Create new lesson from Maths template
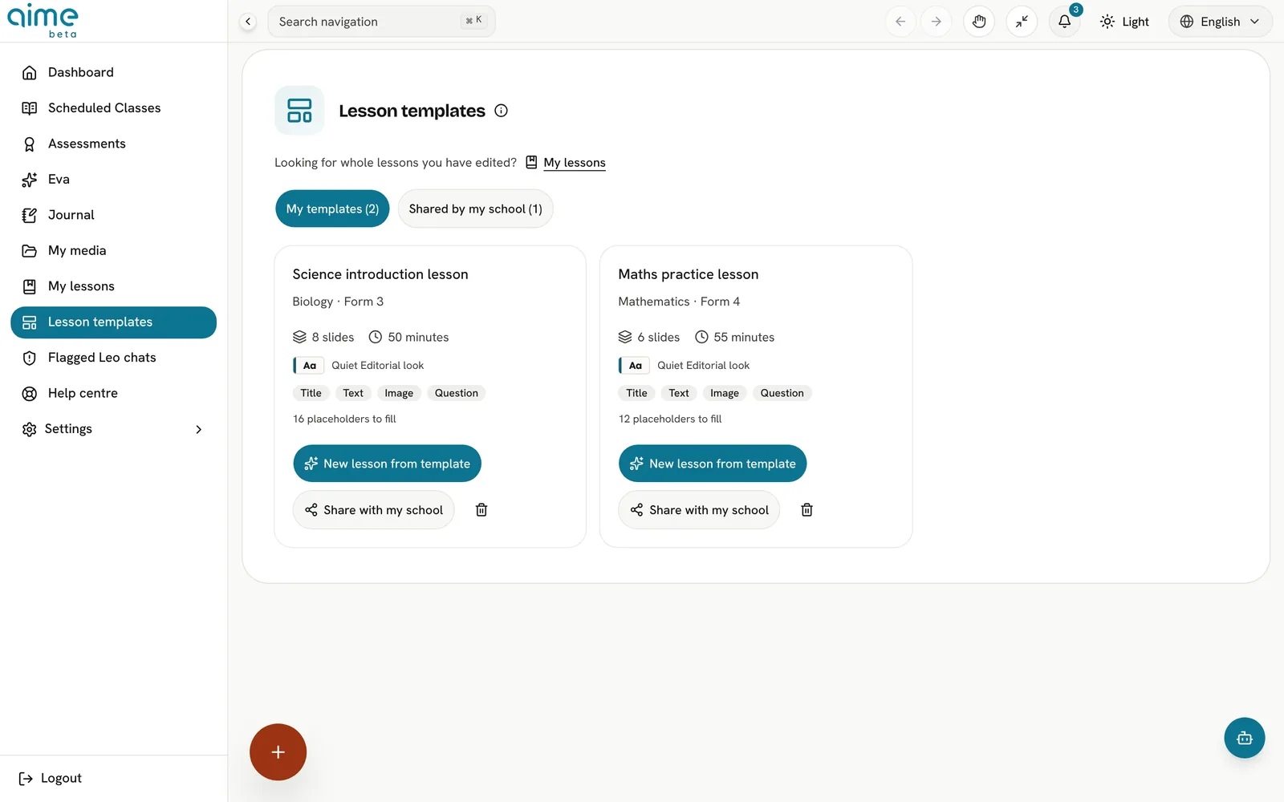The image size is (1284, 802). 713,464
